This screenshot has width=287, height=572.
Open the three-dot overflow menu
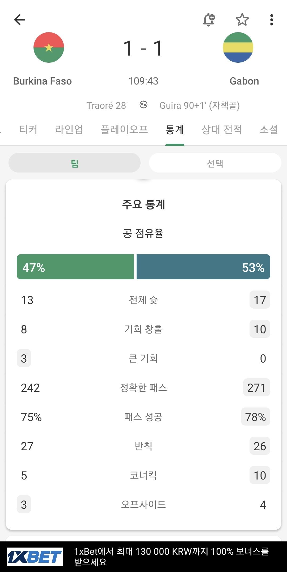(x=271, y=20)
